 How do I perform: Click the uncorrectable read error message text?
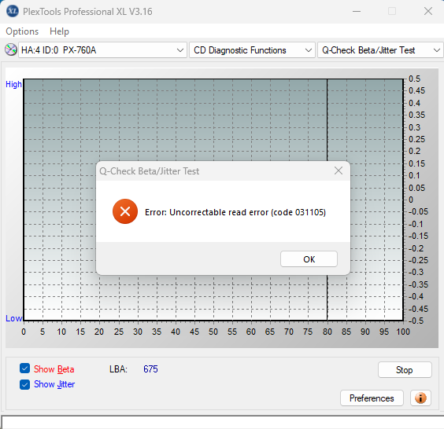235,212
